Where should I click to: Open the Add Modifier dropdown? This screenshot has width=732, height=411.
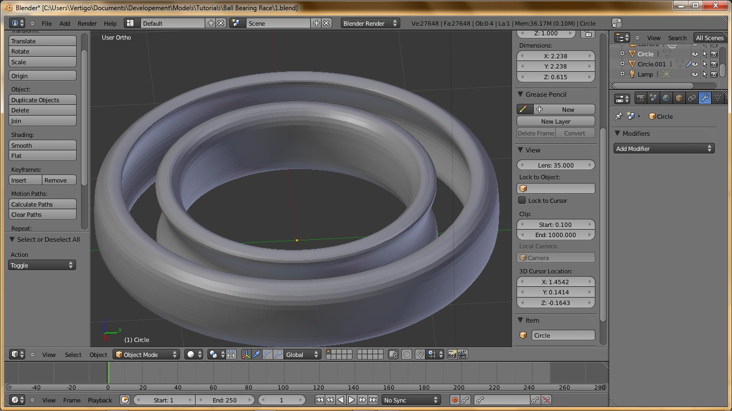click(664, 148)
